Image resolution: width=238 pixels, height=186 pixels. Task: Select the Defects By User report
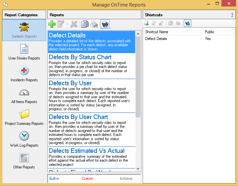tap(91, 96)
